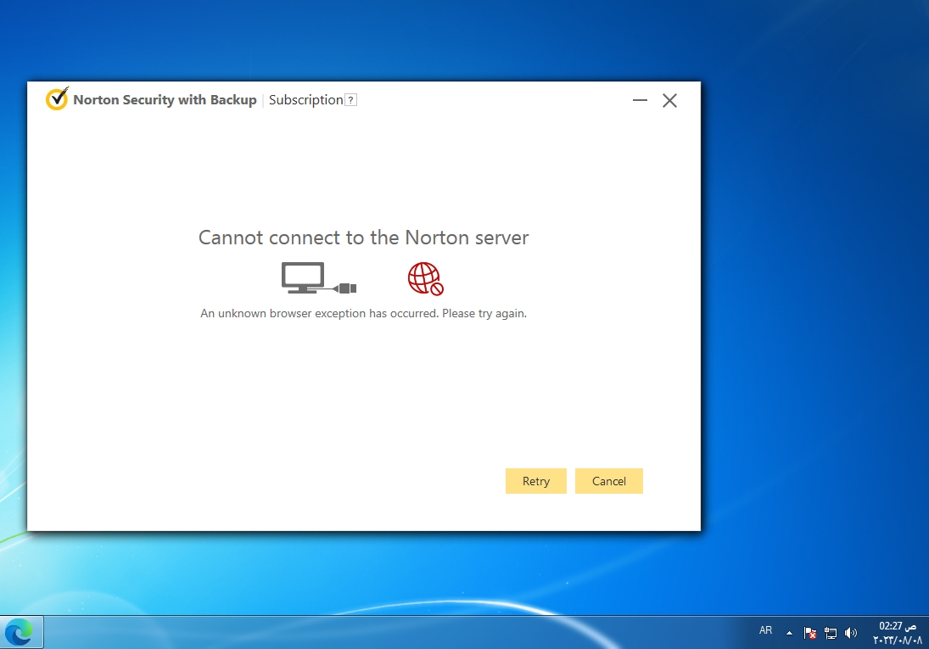The width and height of the screenshot is (929, 649).
Task: Show hidden system tray icons
Action: point(789,633)
